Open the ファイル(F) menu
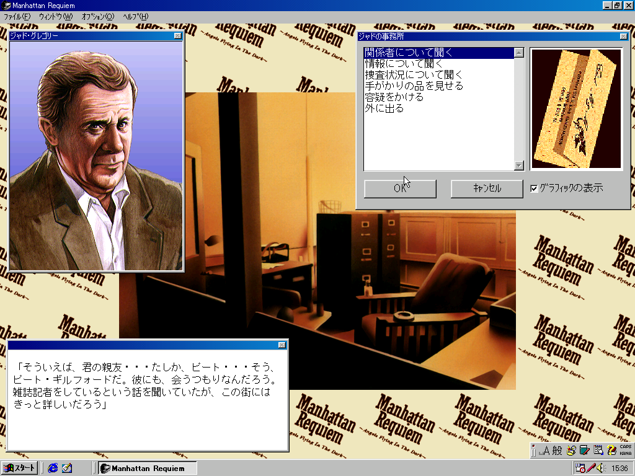 (x=17, y=16)
